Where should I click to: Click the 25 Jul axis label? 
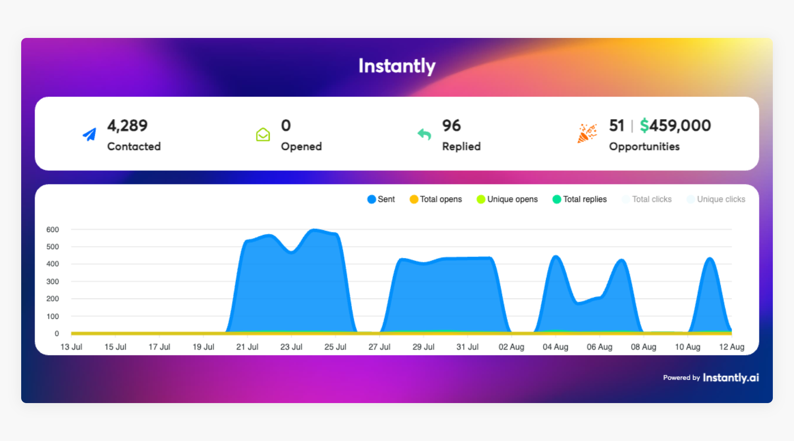(x=335, y=347)
